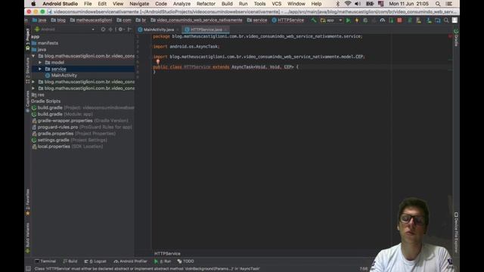
Task: Click the matheuscastiglioni breadcrumb folder
Action: tap(91, 20)
